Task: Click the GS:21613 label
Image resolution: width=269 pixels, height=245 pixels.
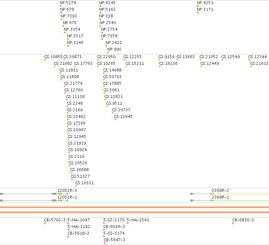Action: 259,64
